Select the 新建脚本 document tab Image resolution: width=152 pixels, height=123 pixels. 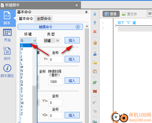click(41, 5)
